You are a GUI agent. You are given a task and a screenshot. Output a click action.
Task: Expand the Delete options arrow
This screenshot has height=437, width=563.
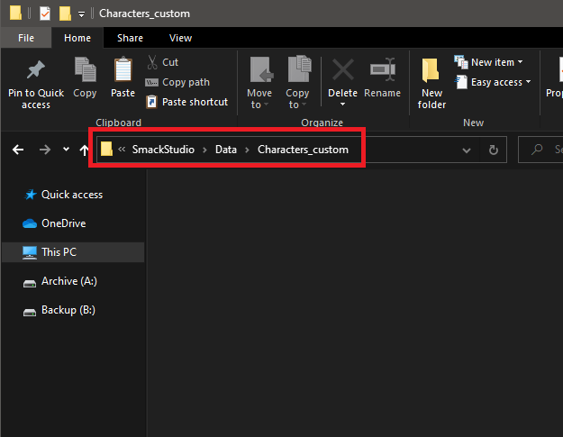[x=342, y=105]
